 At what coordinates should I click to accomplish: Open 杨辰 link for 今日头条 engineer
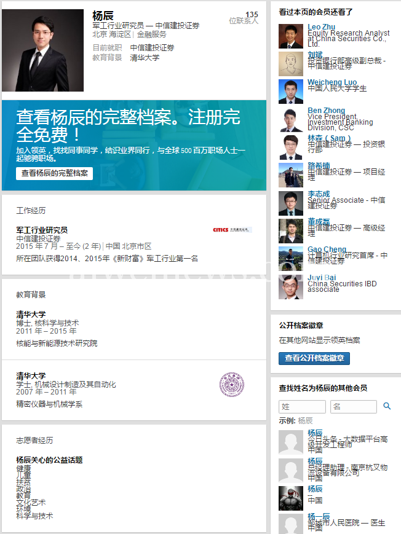(x=315, y=433)
